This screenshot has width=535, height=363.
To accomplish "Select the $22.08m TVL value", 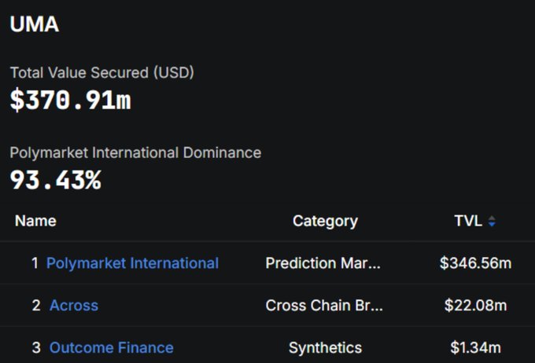I will 475,306.
